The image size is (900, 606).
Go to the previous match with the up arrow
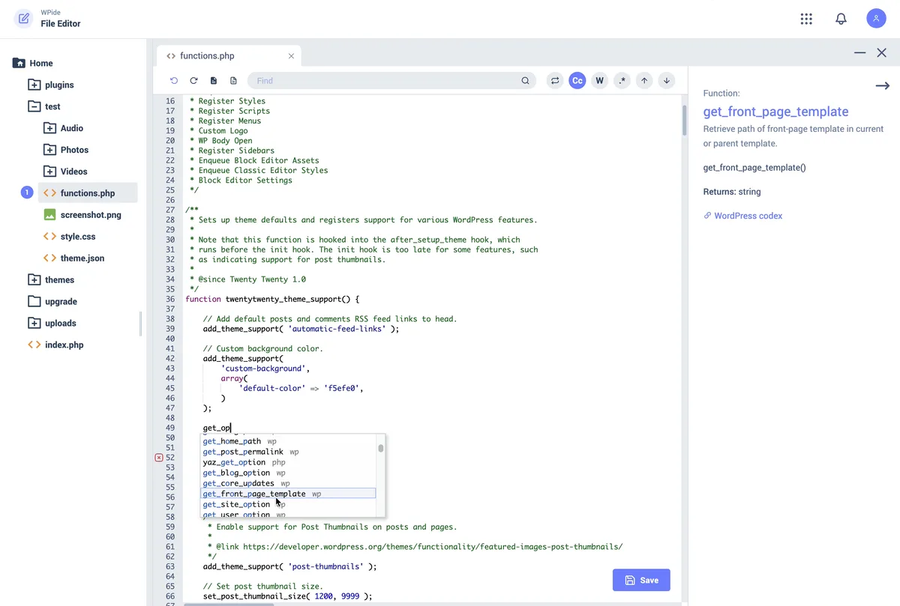pos(644,81)
